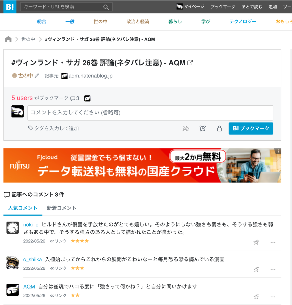Click リンク permalink on c_shiika comment
Image resolution: width=292 pixels, height=305 pixels.
[58, 268]
